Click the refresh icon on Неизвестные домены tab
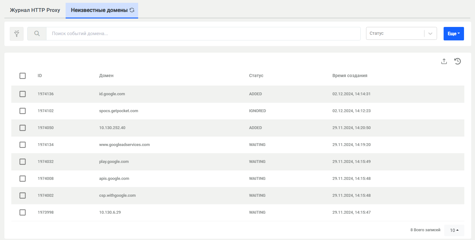This screenshot has width=475, height=240. tap(132, 10)
